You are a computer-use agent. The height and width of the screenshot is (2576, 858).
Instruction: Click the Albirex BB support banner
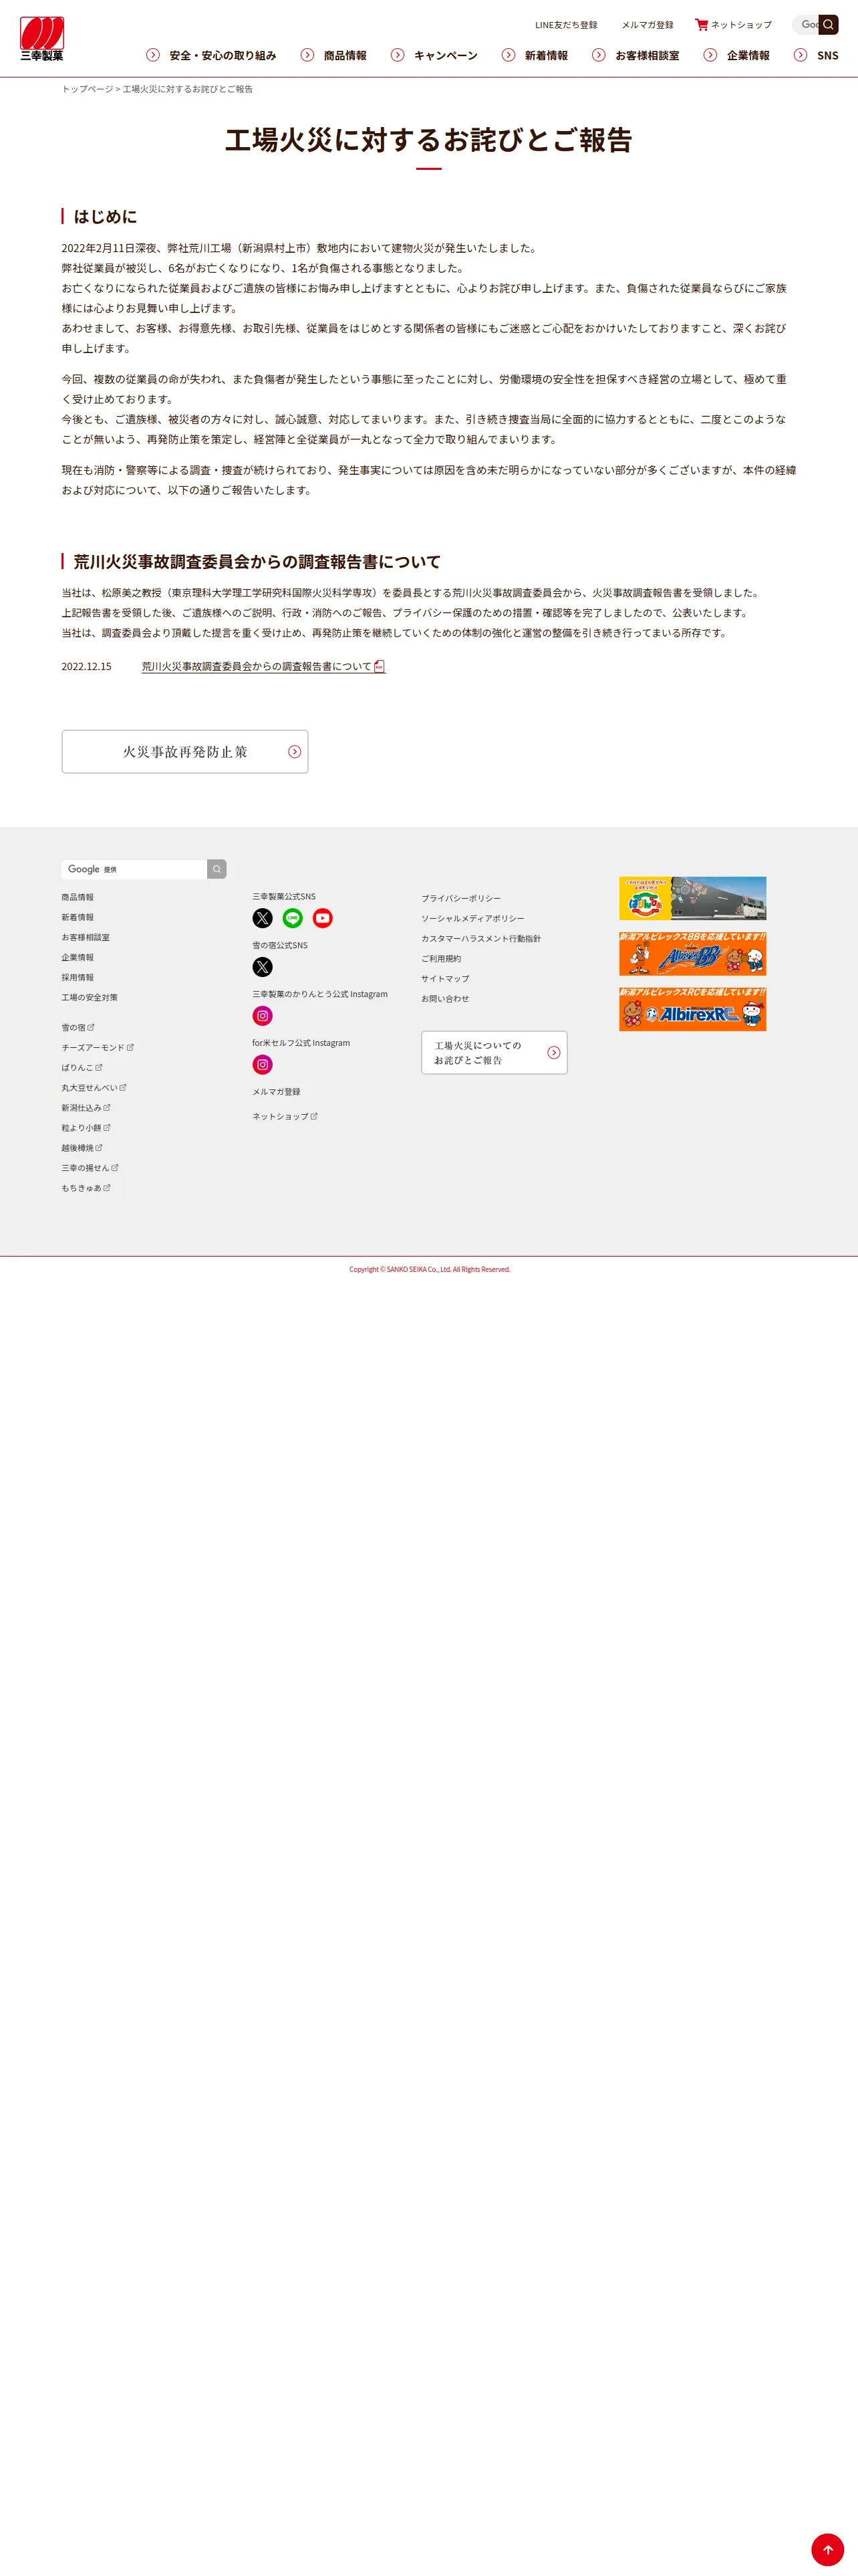692,954
